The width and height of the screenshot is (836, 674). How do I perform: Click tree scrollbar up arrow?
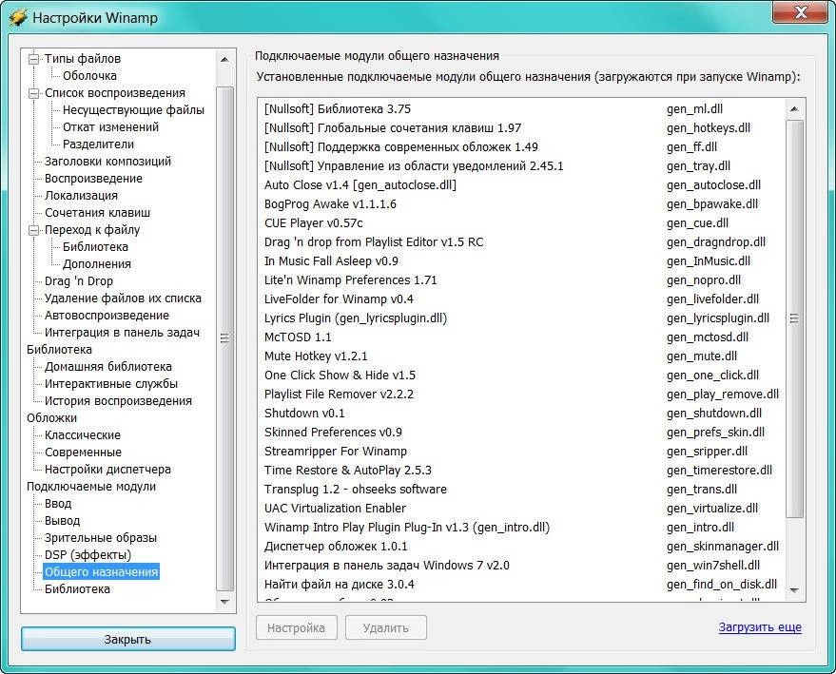(224, 59)
